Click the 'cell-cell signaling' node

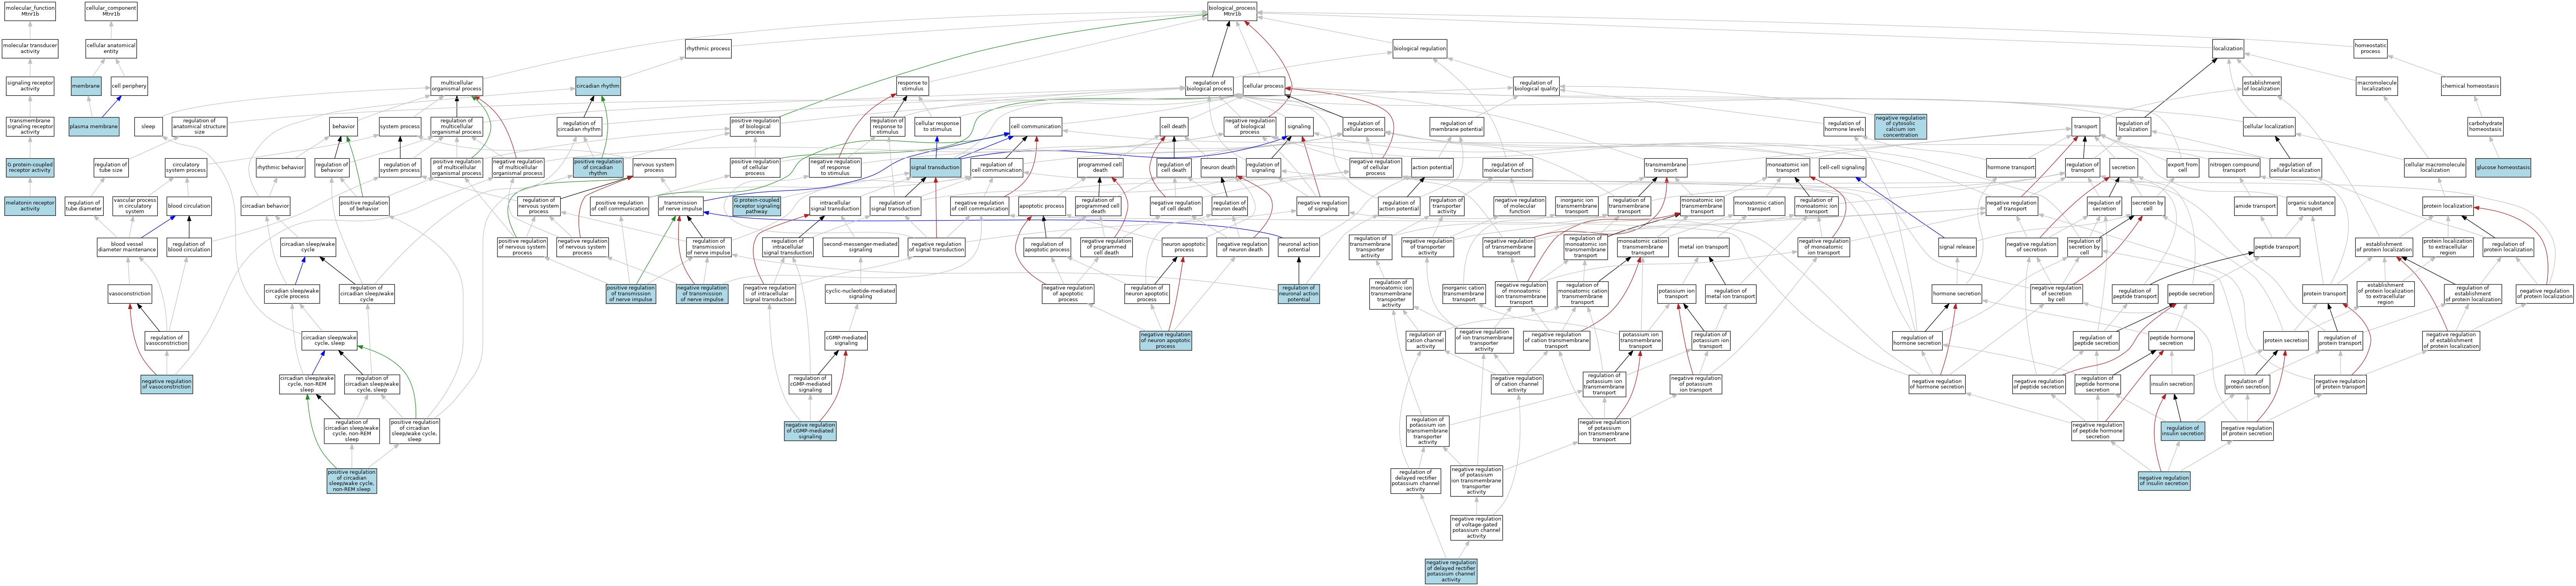point(1842,167)
